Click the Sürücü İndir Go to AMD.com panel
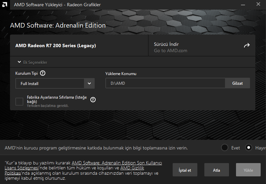 (202, 46)
